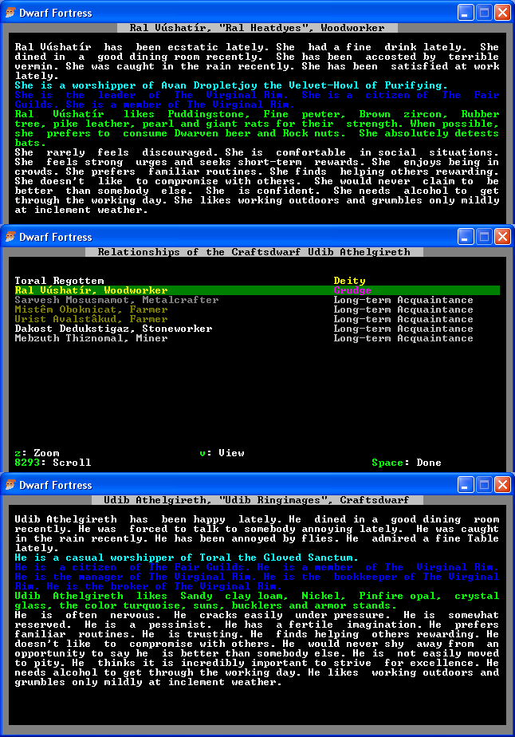515x737 pixels.
Task: Minimize the Ral Heatdyes window
Action: point(466,13)
